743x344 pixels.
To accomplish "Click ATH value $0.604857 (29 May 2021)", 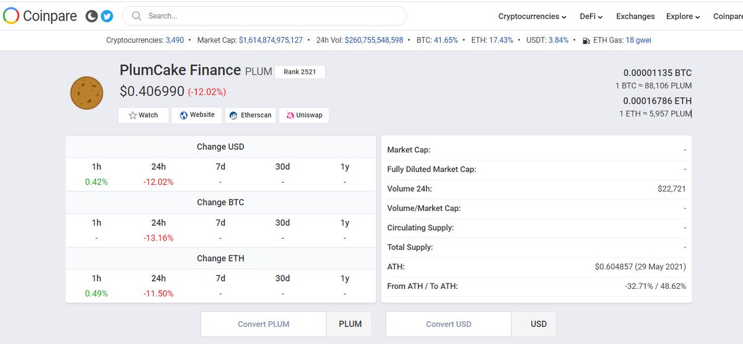I will 640,267.
